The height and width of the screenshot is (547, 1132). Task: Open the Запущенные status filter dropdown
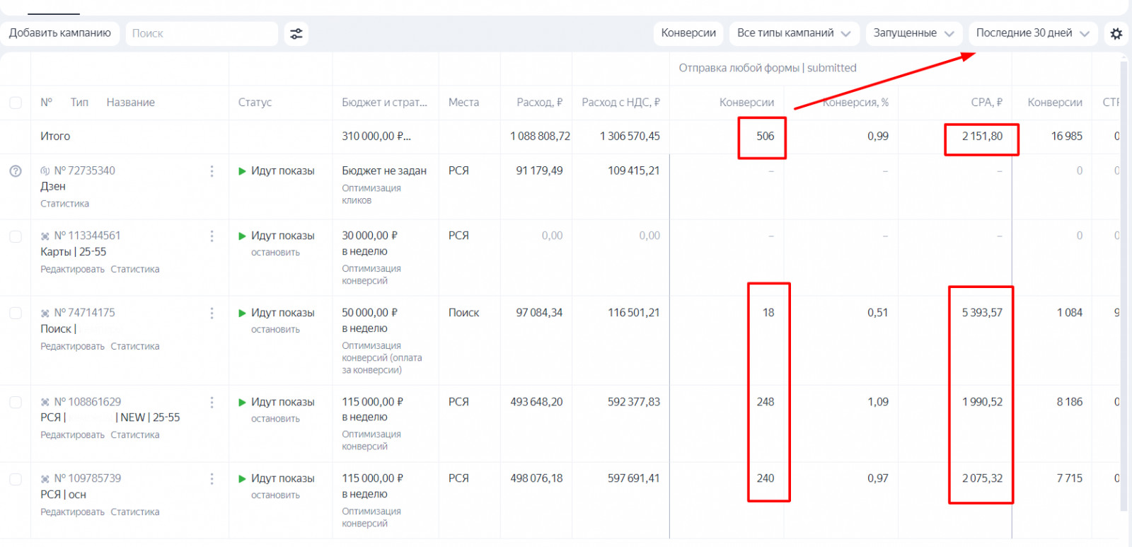point(913,33)
